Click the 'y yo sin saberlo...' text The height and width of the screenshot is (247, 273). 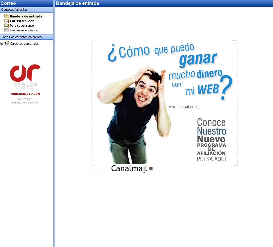184,107
